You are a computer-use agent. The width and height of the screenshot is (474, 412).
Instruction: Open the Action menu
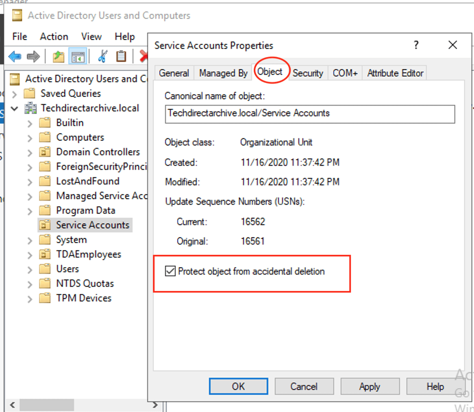click(x=54, y=37)
